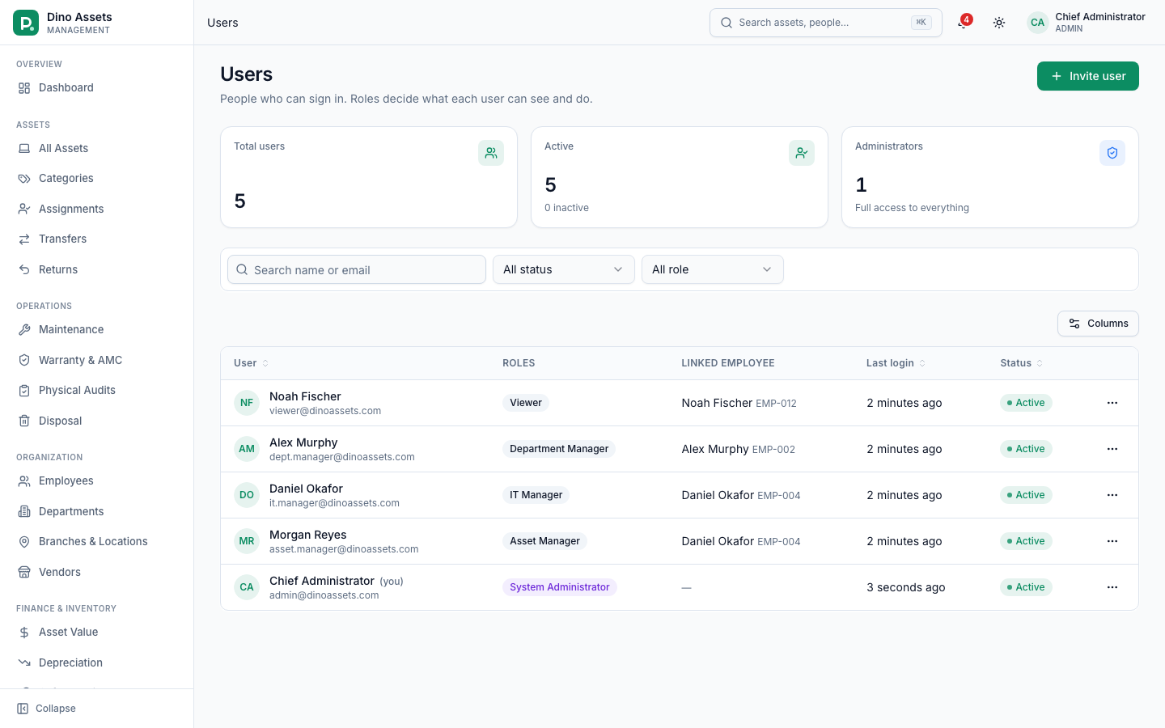The height and width of the screenshot is (728, 1165).
Task: Open the All status filter dropdown
Action: tap(564, 269)
